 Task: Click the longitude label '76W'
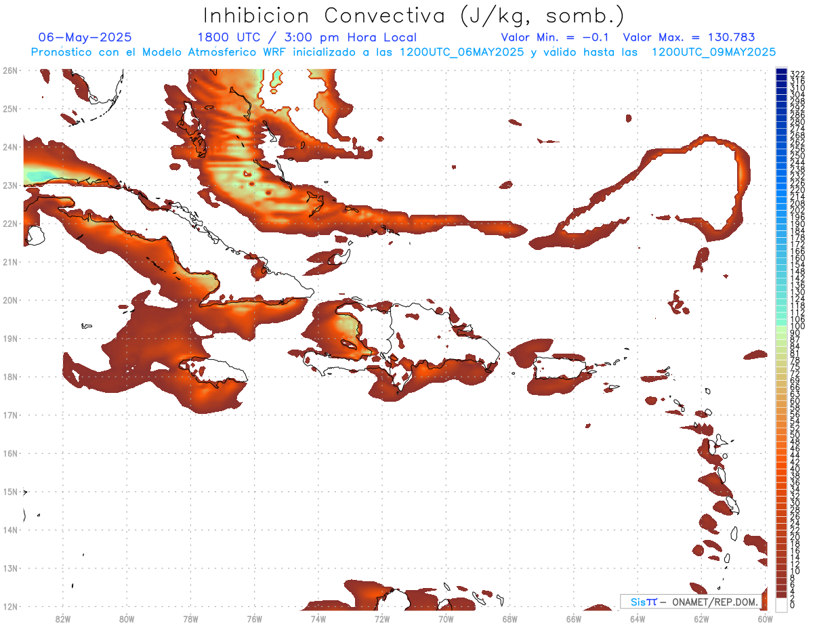255,619
